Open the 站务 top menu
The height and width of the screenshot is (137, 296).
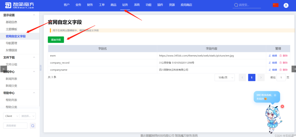click(125, 5)
